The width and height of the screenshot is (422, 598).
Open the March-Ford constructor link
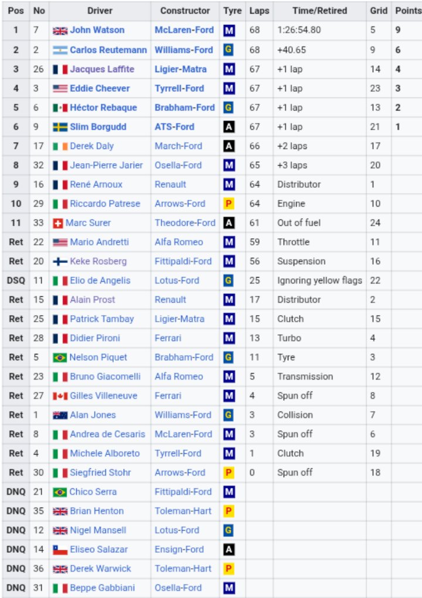click(178, 146)
